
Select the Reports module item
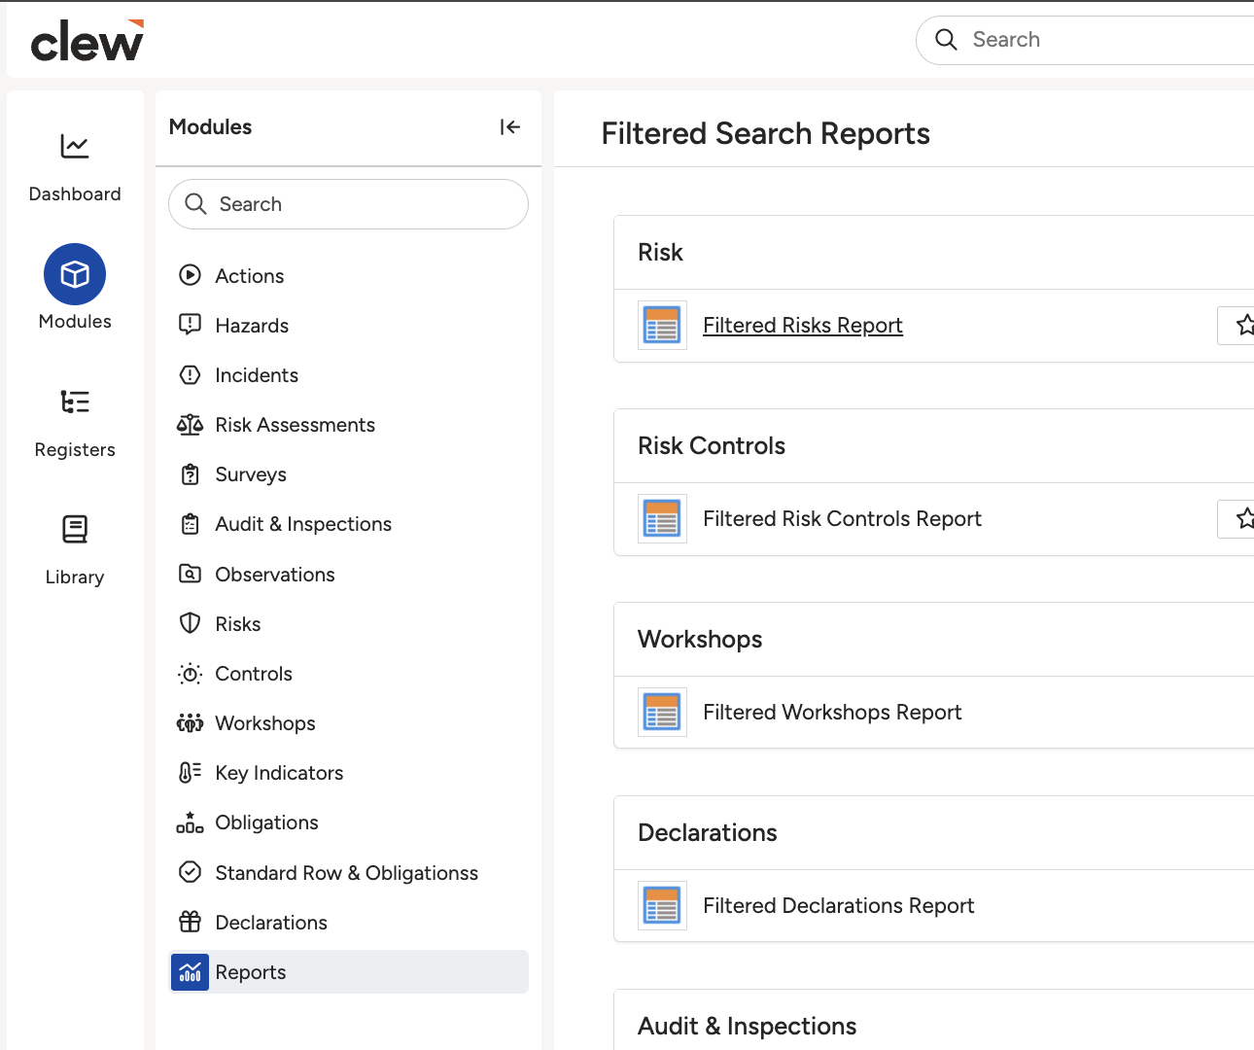pos(349,972)
